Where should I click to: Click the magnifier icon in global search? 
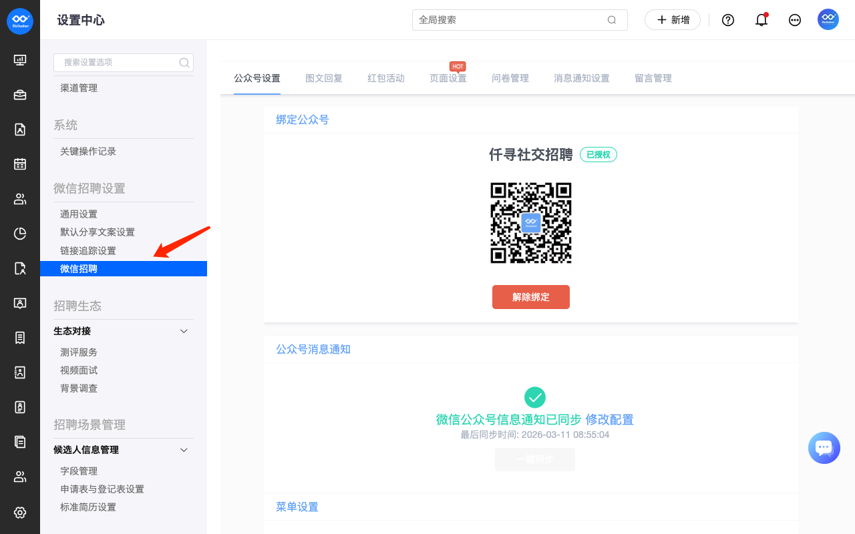click(612, 20)
